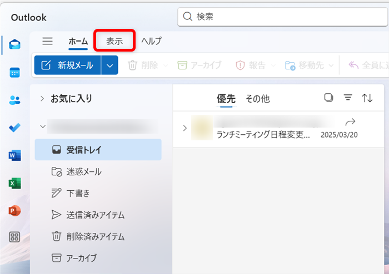389x274 pixels.
Task: Click in the 検索 search field
Action: pyautogui.click(x=282, y=17)
